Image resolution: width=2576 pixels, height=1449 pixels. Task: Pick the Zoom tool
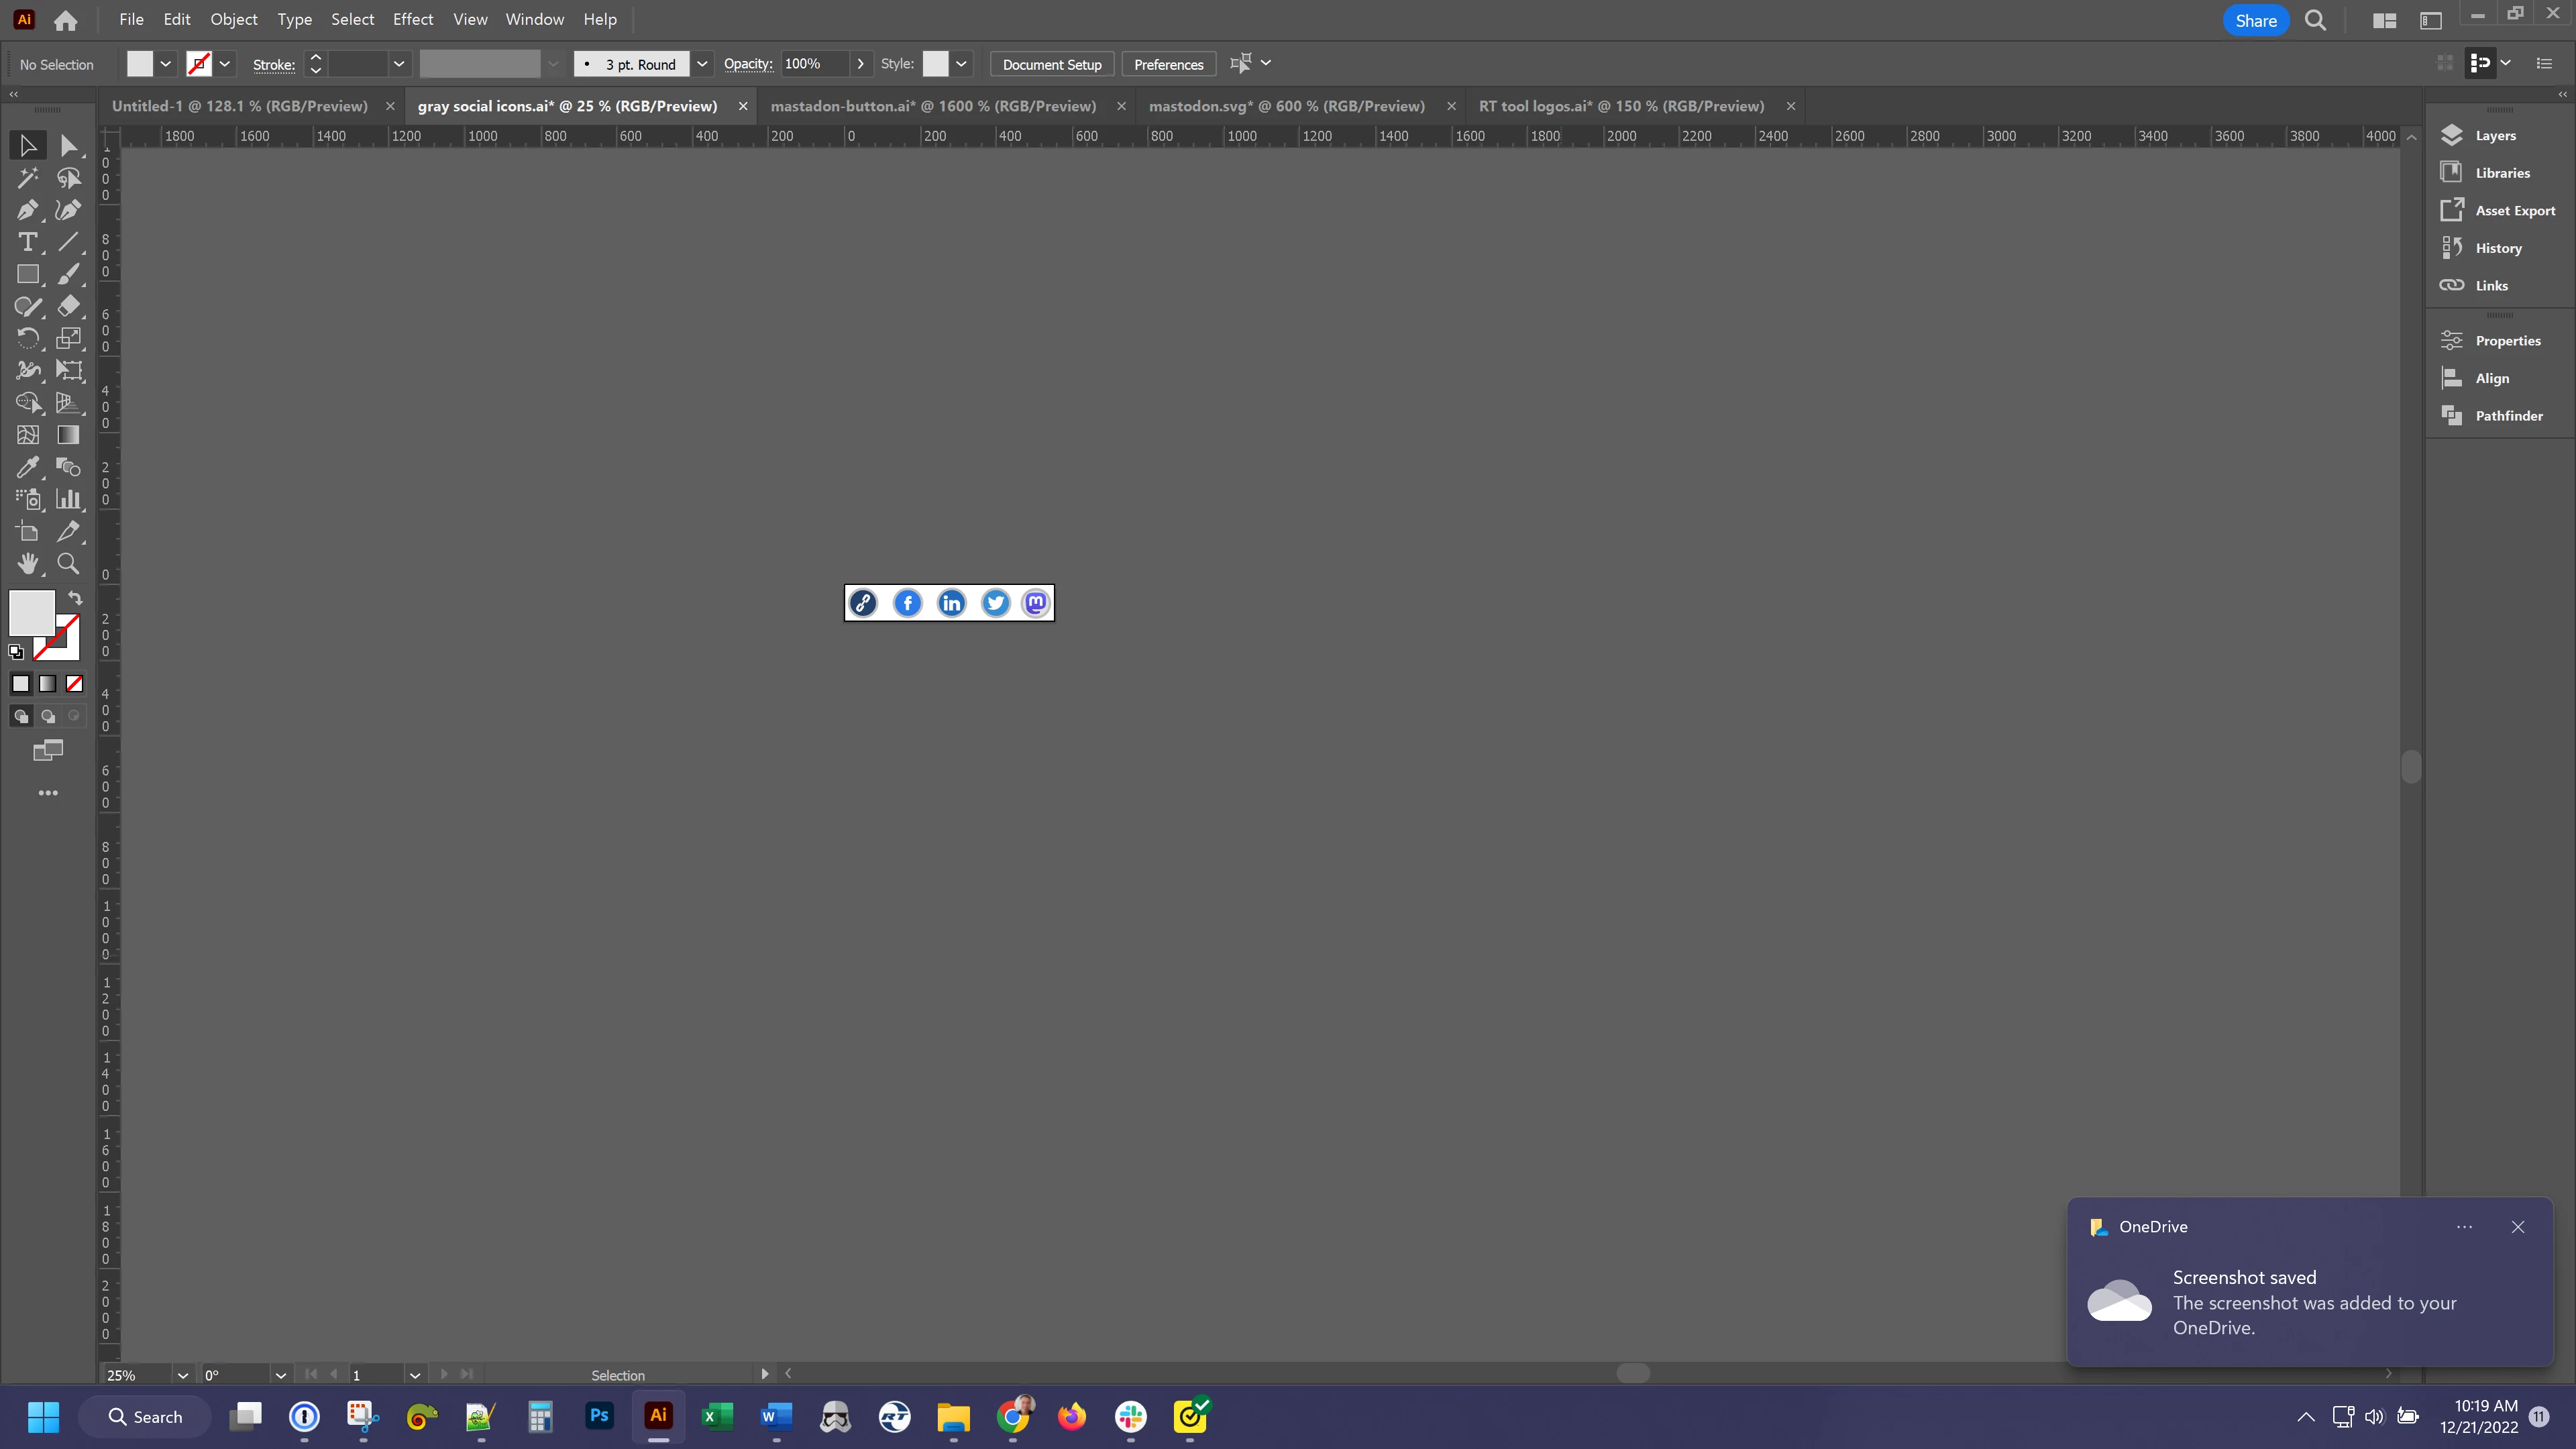point(68,564)
